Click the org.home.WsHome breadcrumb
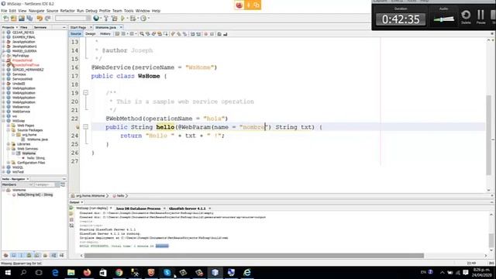The image size is (496, 279). coord(90,196)
